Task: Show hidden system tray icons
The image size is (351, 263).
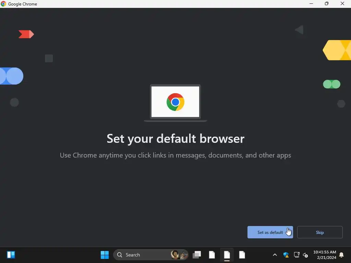Action: [275, 255]
